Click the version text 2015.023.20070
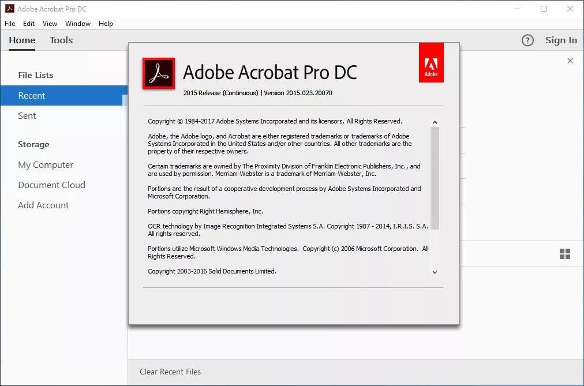This screenshot has width=584, height=386. (x=309, y=93)
